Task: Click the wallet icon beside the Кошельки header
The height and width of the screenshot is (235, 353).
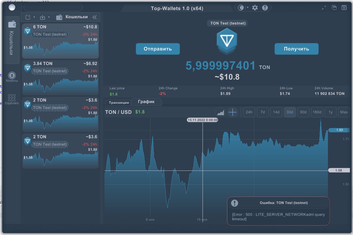Action: pos(59,17)
